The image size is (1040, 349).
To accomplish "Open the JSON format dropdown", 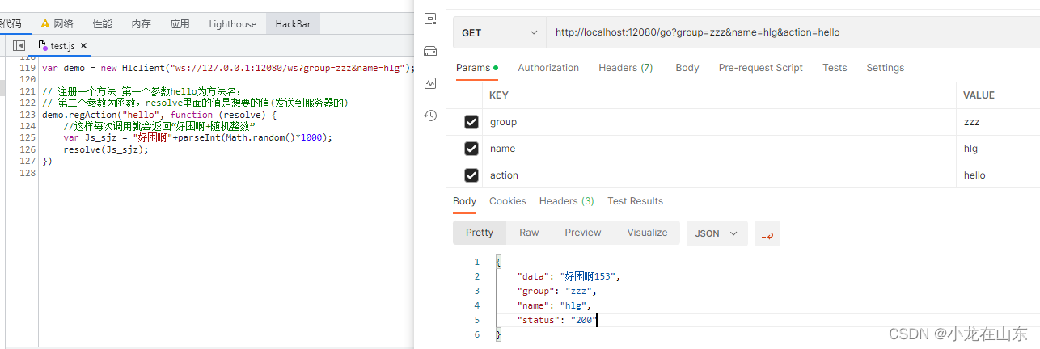I will (x=716, y=233).
